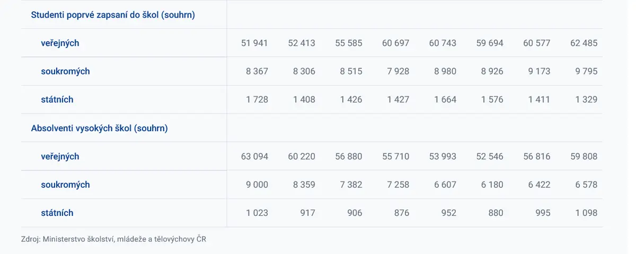Image resolution: width=636 pixels, height=254 pixels.
Task: Click the table cell containing 9 795
Action: 586,71
